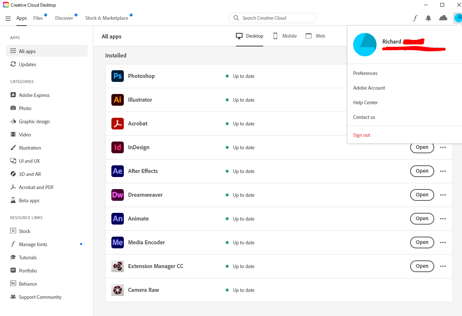The width and height of the screenshot is (462, 316).
Task: Open After Effects with its Open button
Action: [x=422, y=171]
